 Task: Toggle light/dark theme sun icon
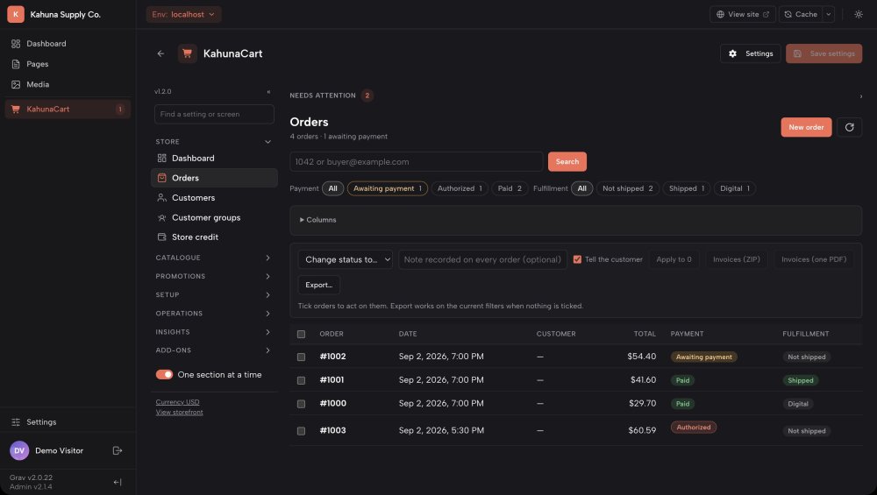pyautogui.click(x=858, y=15)
